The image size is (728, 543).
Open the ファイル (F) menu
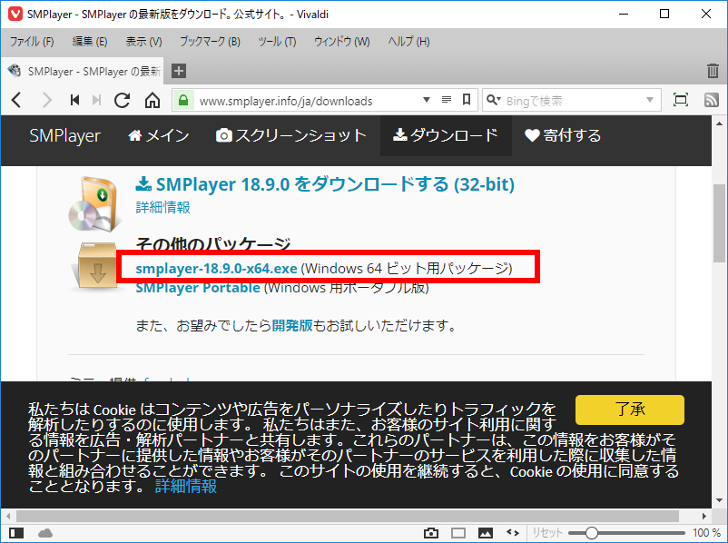[x=32, y=42]
